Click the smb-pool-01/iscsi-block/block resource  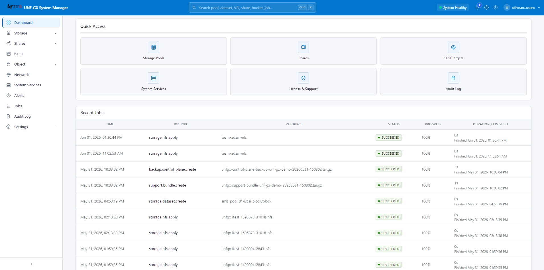pos(246,201)
